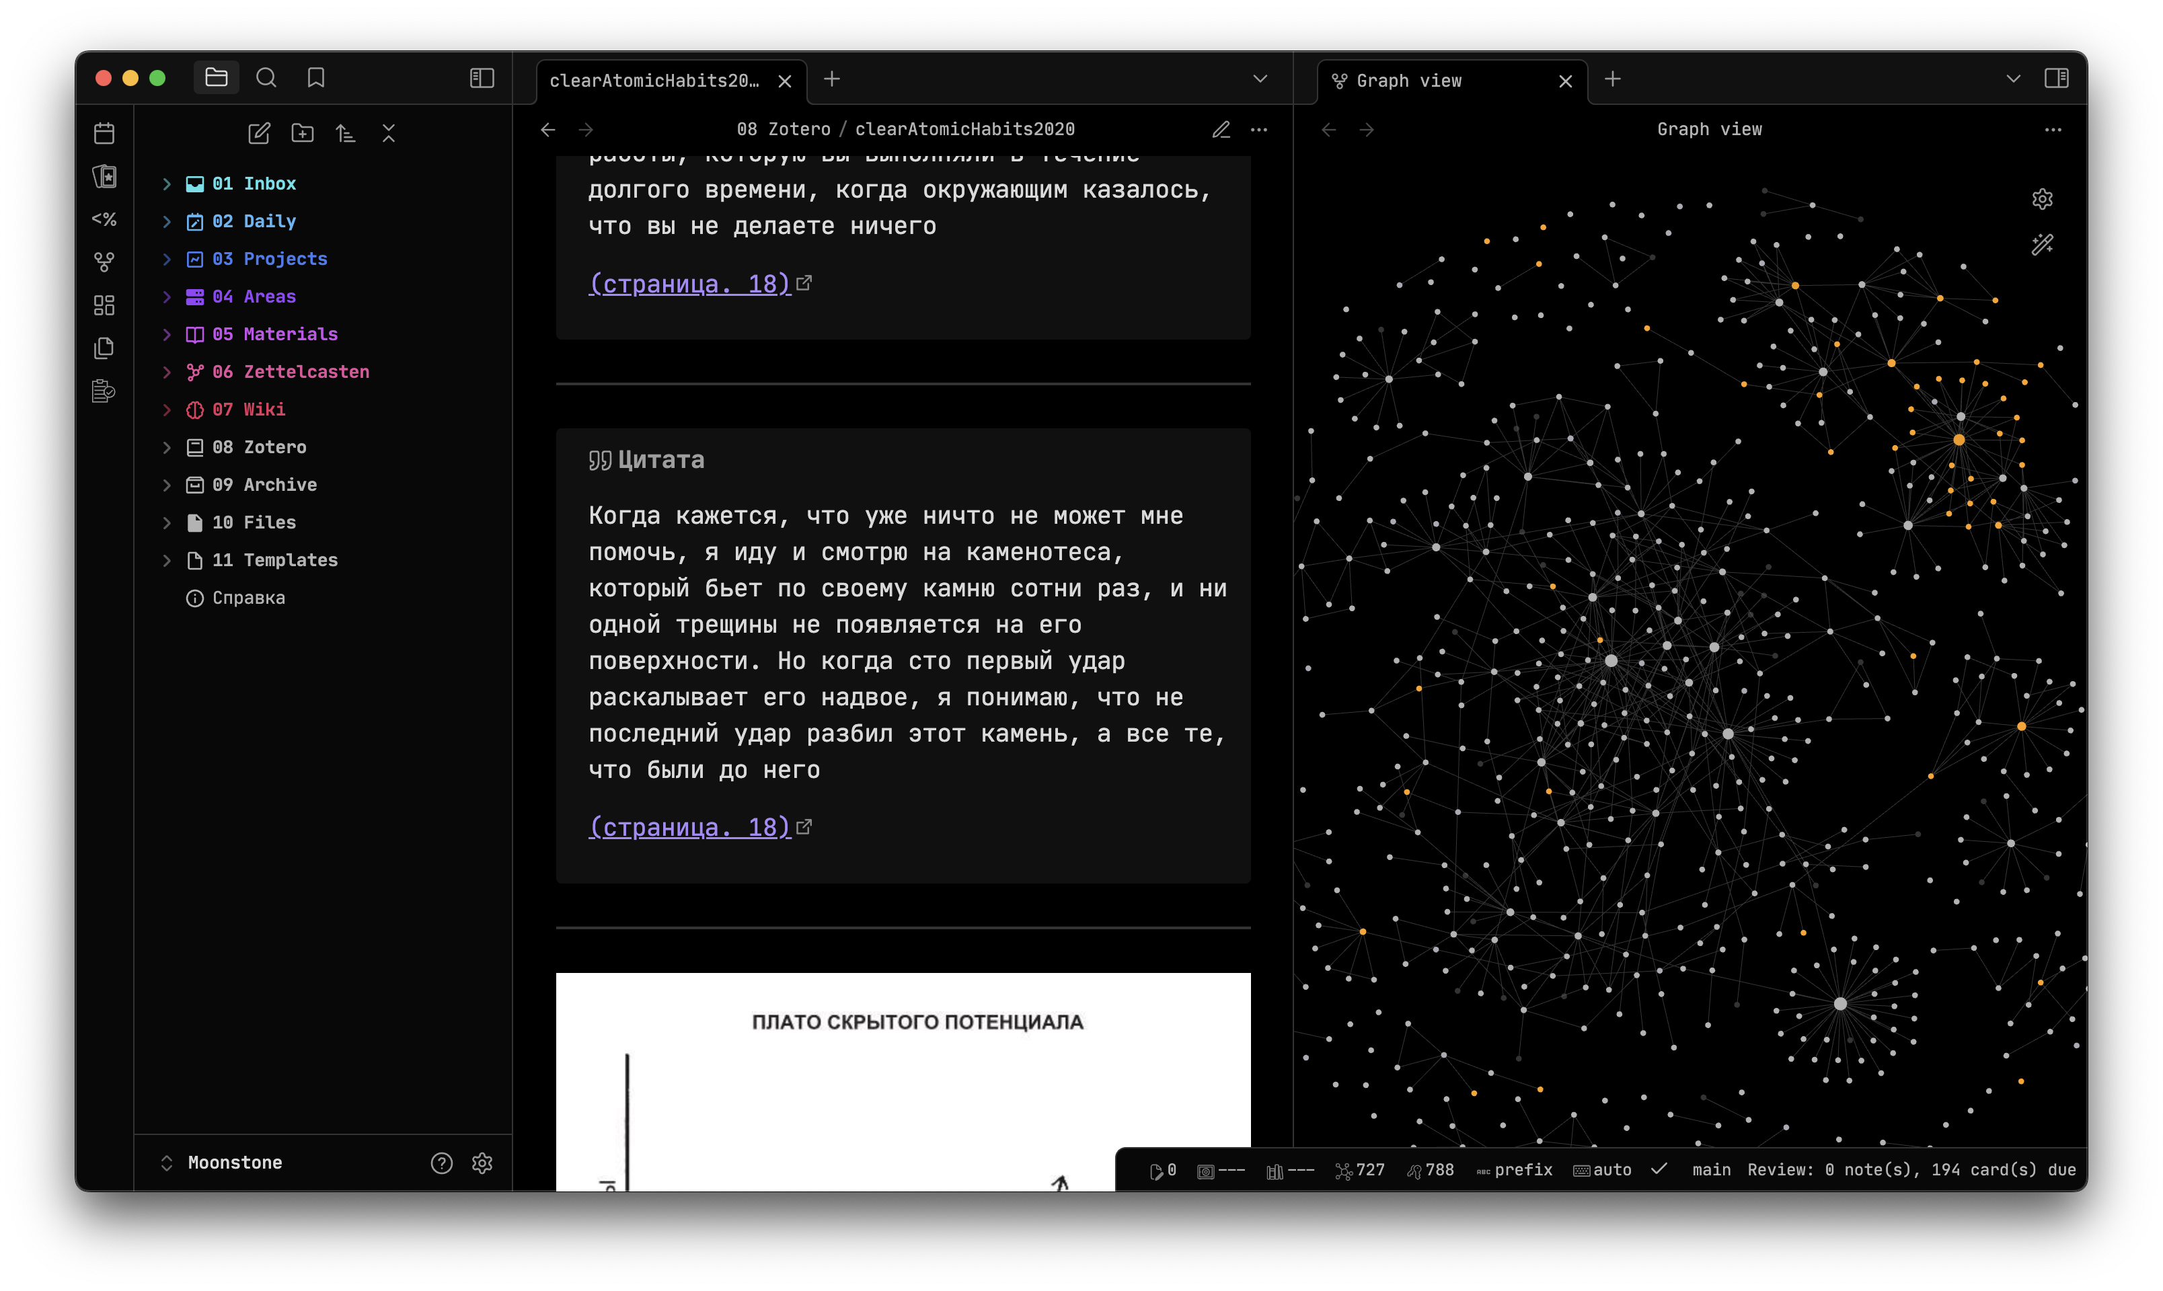Open the tab list dropdown chevron
The width and height of the screenshot is (2163, 1291).
1260,78
